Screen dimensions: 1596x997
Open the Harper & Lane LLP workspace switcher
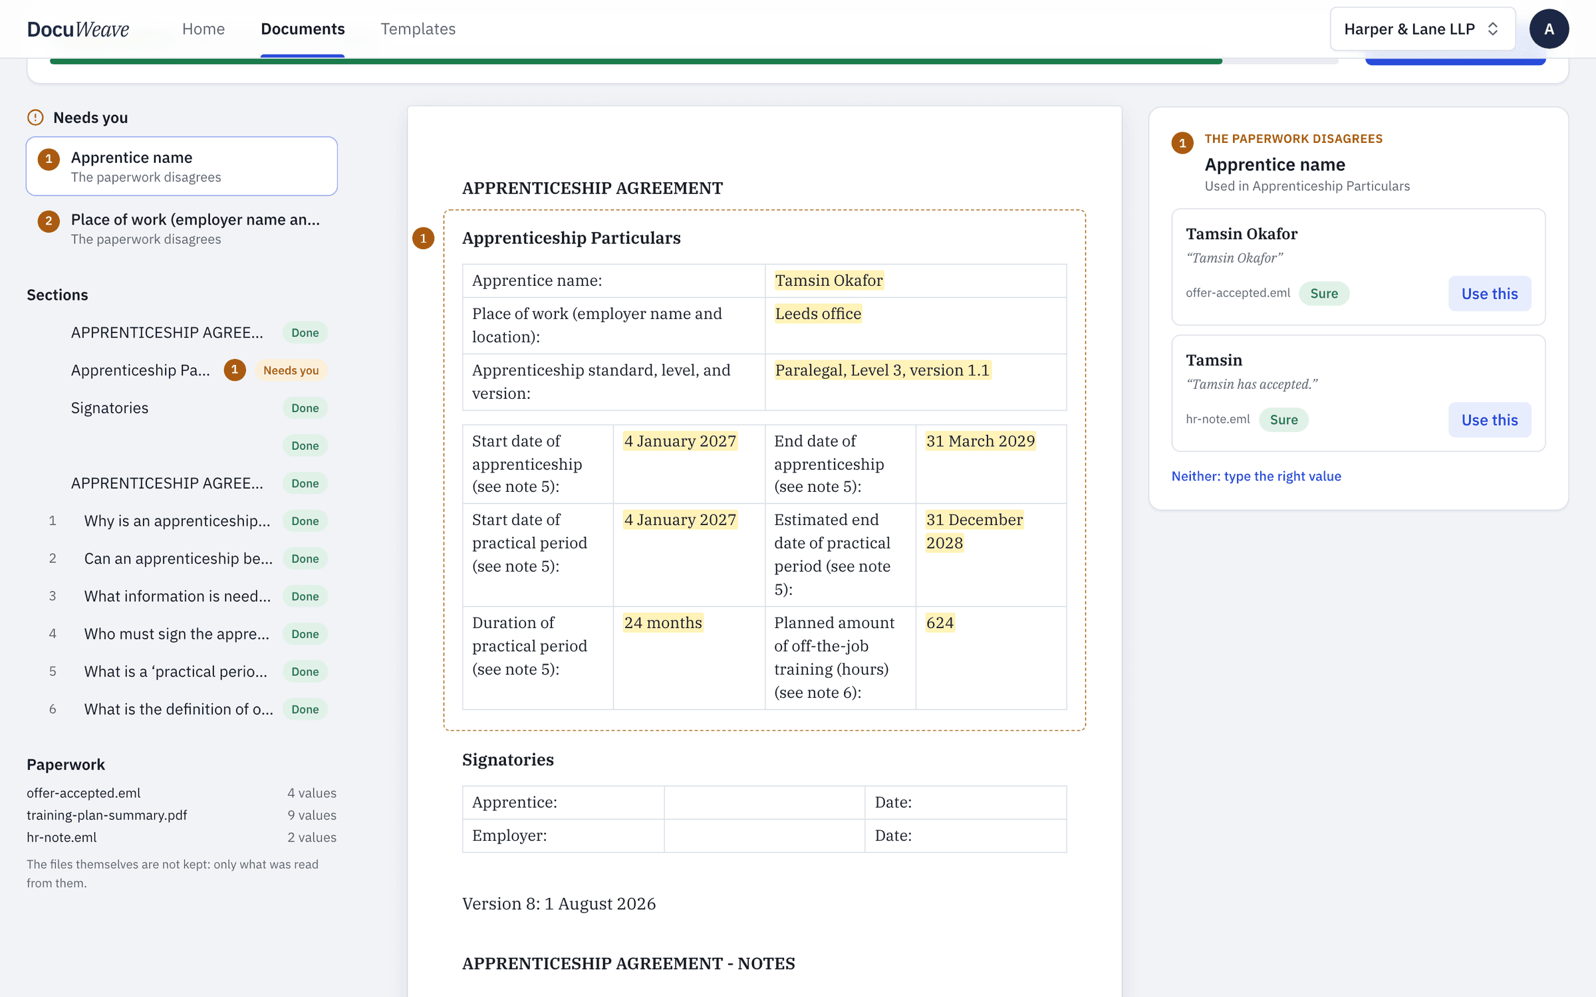(x=1422, y=29)
